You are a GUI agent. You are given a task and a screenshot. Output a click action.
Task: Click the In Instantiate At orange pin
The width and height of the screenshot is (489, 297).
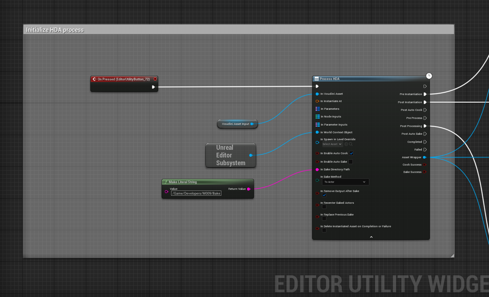[x=317, y=101]
